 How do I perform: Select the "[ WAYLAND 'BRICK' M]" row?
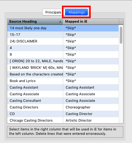pyautogui.click(x=63, y=68)
